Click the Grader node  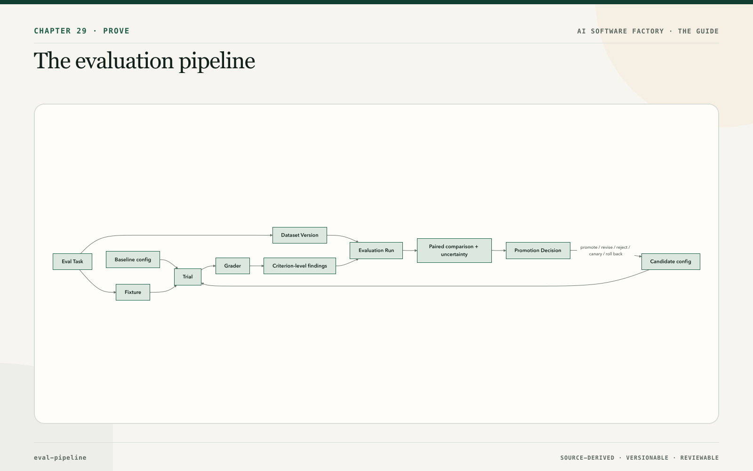(232, 266)
